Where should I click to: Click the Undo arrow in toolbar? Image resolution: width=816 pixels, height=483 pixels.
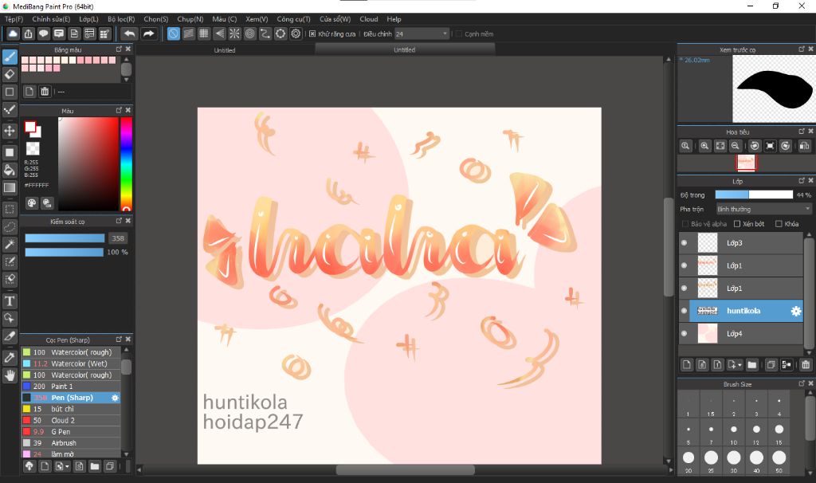point(129,33)
